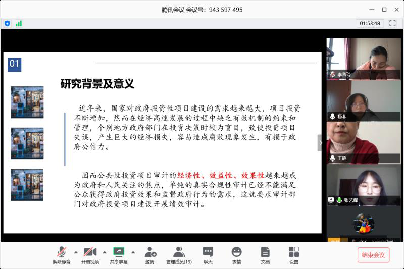Viewport: 404px width, 269px height.
Task: Toggle the full screen mode icon
Action: tap(392, 23)
